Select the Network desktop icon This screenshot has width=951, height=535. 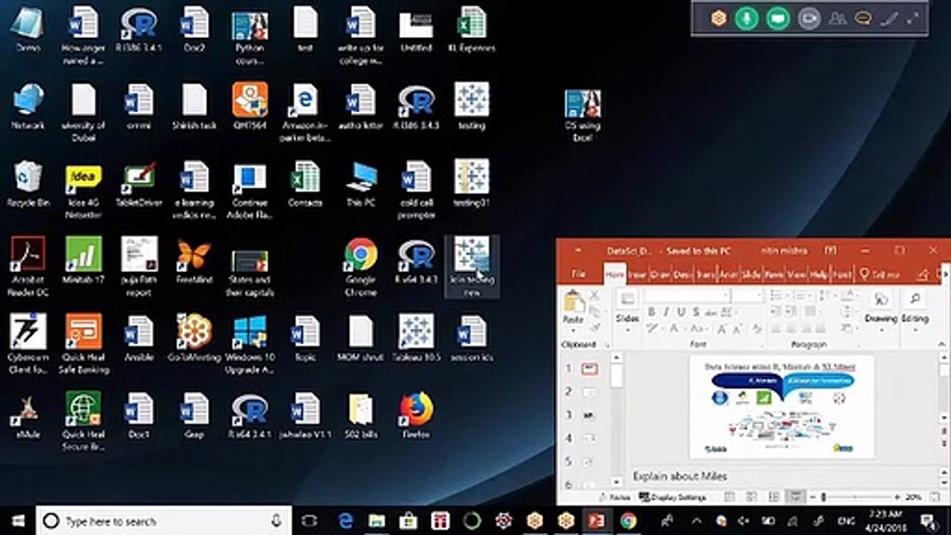click(x=28, y=106)
